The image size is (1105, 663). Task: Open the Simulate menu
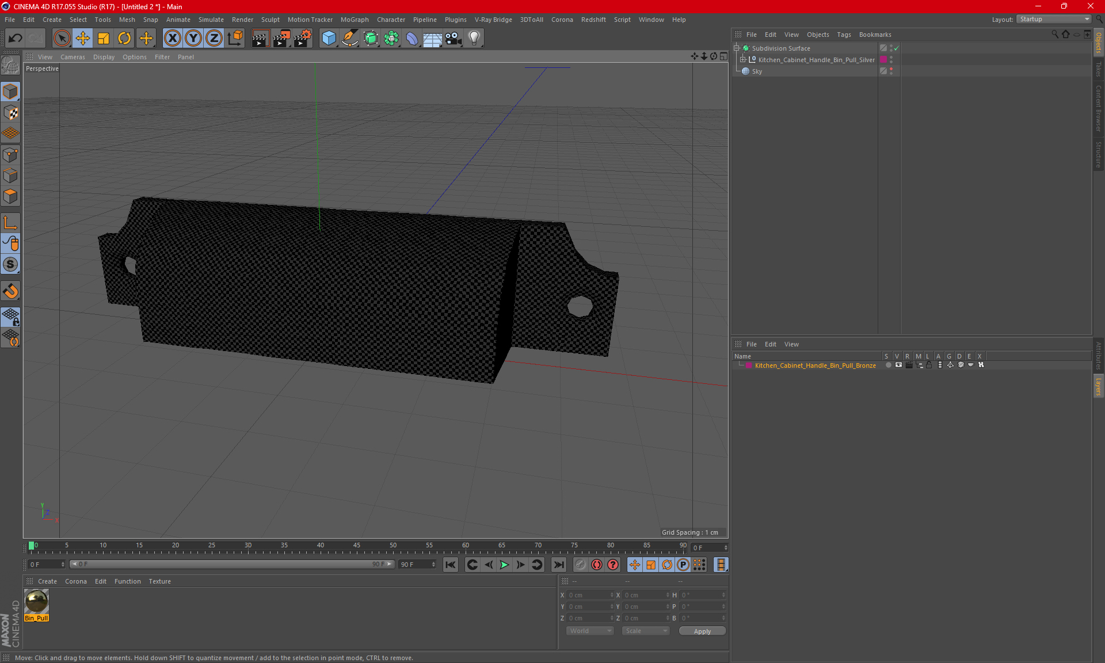coord(211,20)
